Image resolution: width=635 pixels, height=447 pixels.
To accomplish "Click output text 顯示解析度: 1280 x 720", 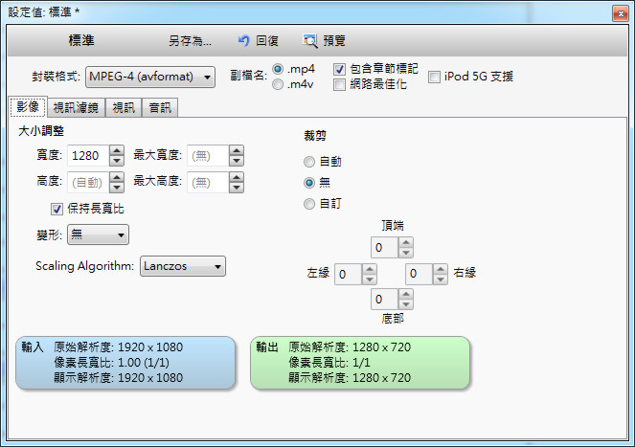I will click(x=350, y=378).
